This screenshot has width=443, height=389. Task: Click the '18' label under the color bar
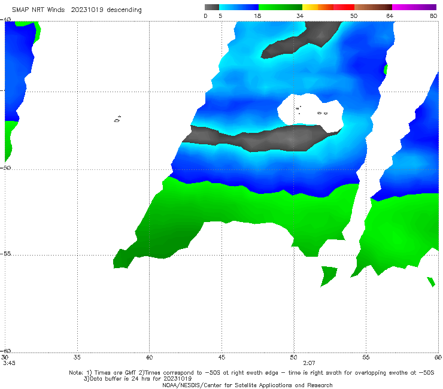tap(257, 16)
